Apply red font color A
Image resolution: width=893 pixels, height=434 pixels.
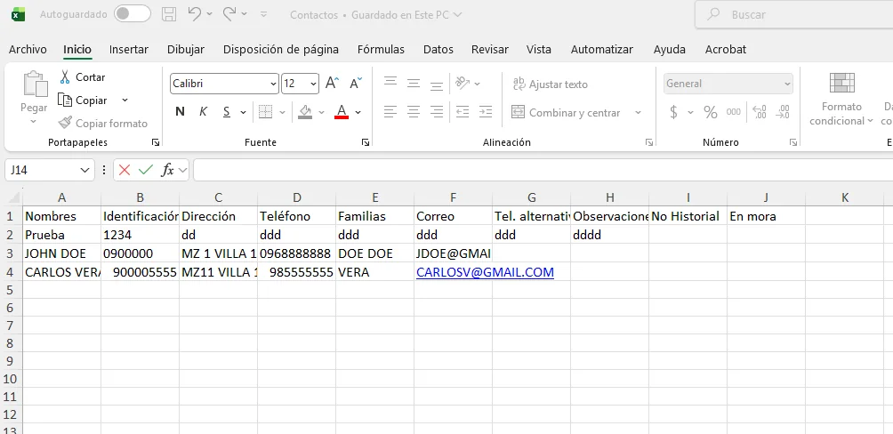pyautogui.click(x=342, y=112)
